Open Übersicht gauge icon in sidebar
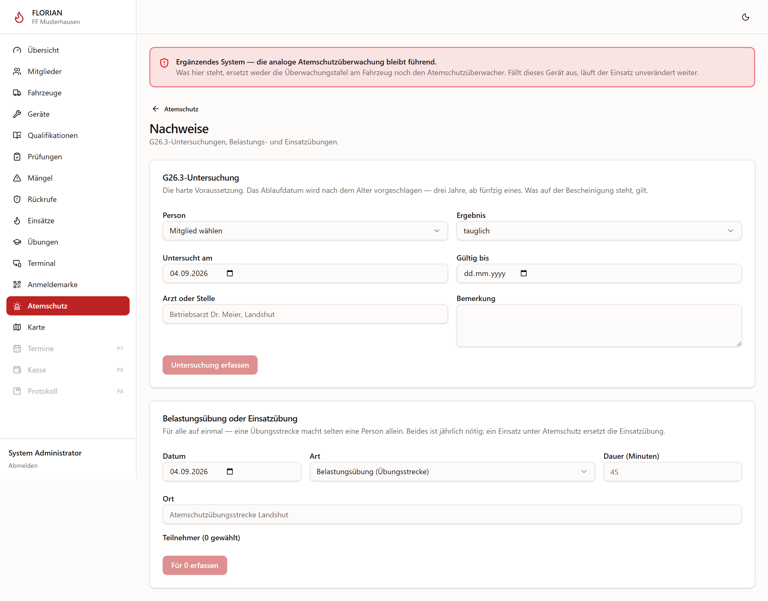Screen dimensions: 768x601 (x=17, y=50)
